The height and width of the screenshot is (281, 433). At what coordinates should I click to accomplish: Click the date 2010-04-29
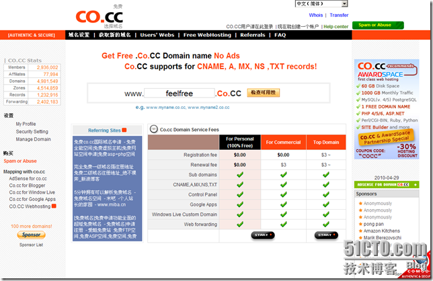point(387,177)
